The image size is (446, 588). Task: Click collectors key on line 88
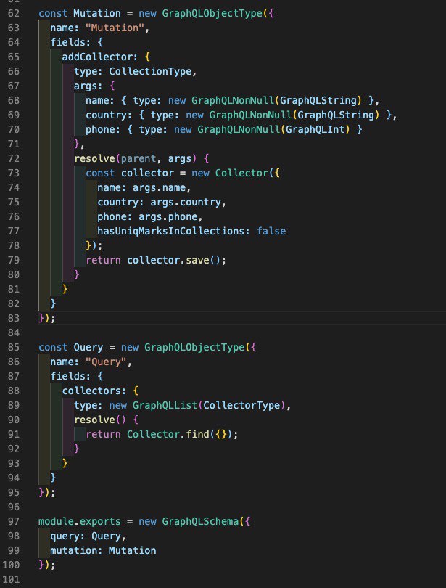(91, 391)
